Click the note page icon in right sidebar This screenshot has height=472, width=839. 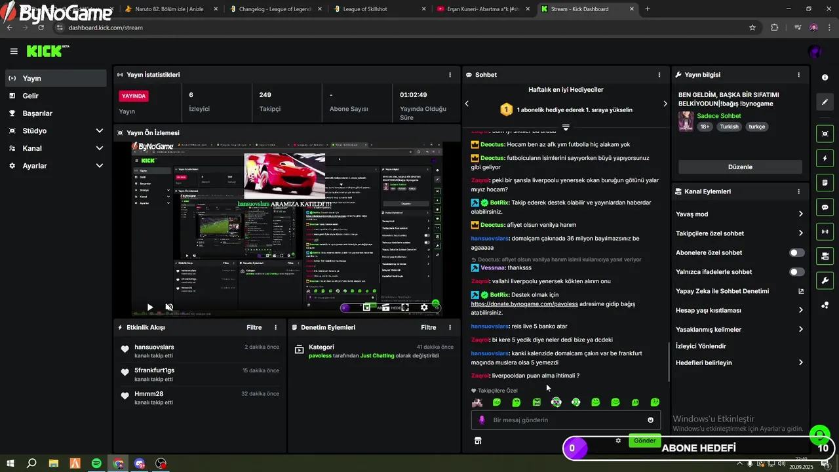825,182
